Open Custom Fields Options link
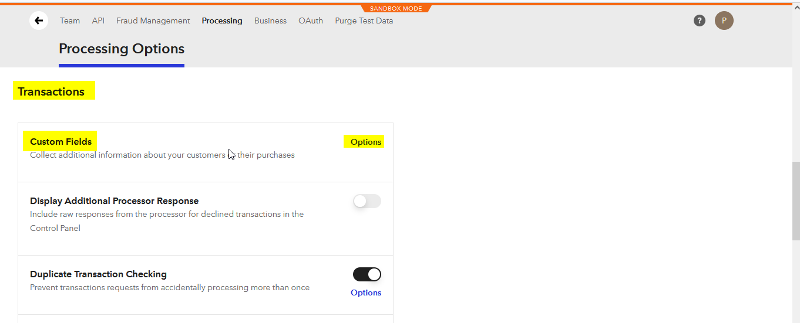The image size is (800, 323). pos(365,142)
